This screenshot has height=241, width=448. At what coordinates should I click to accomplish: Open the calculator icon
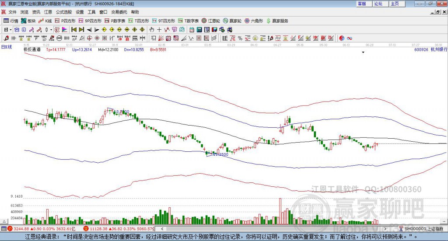199,30
